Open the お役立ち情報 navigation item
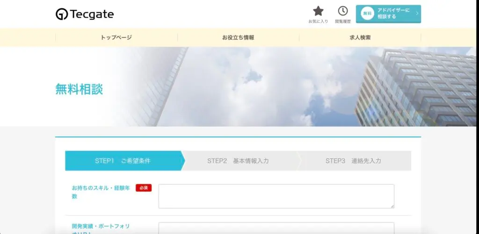This screenshot has height=234, width=479. coord(238,37)
